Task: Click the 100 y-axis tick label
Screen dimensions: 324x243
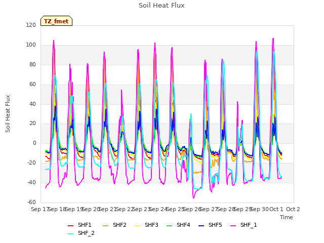Action: 31,45
